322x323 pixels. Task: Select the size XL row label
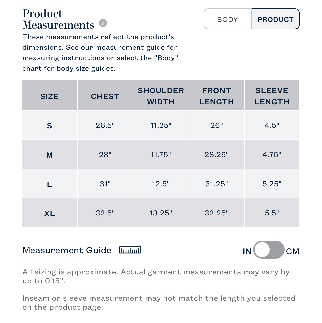click(49, 214)
